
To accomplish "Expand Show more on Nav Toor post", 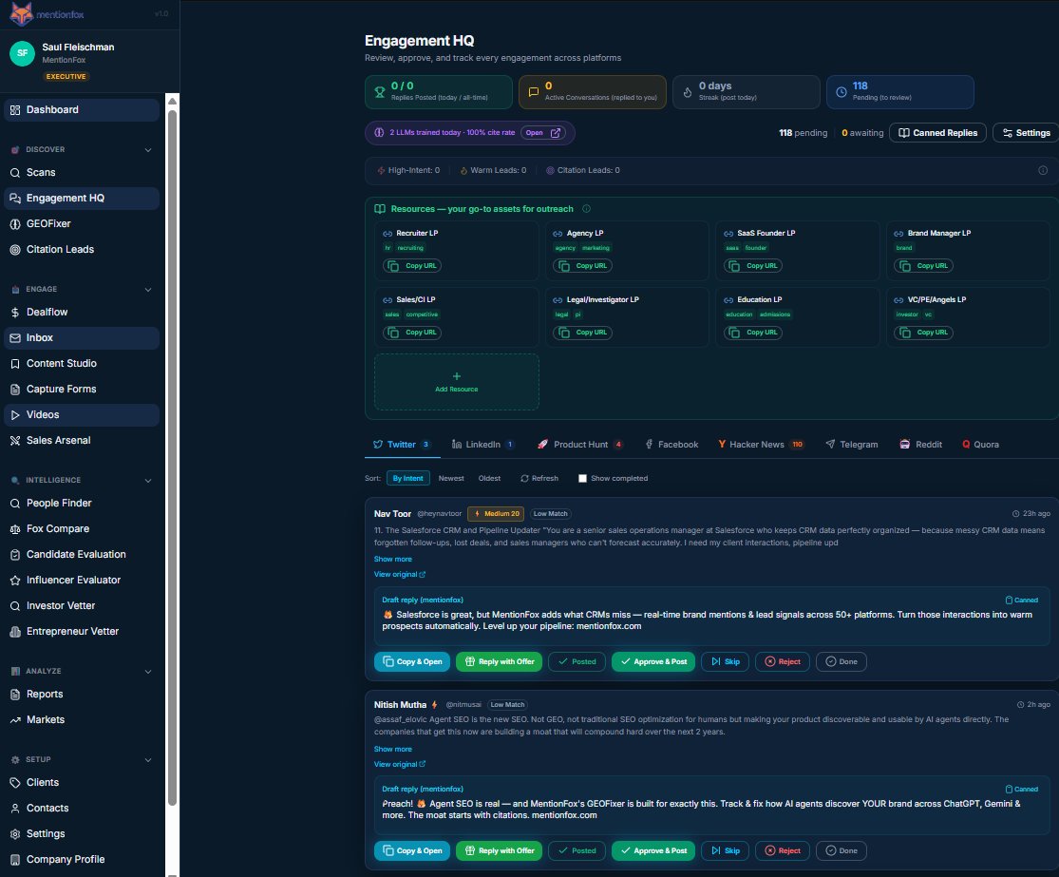I will 393,560.
